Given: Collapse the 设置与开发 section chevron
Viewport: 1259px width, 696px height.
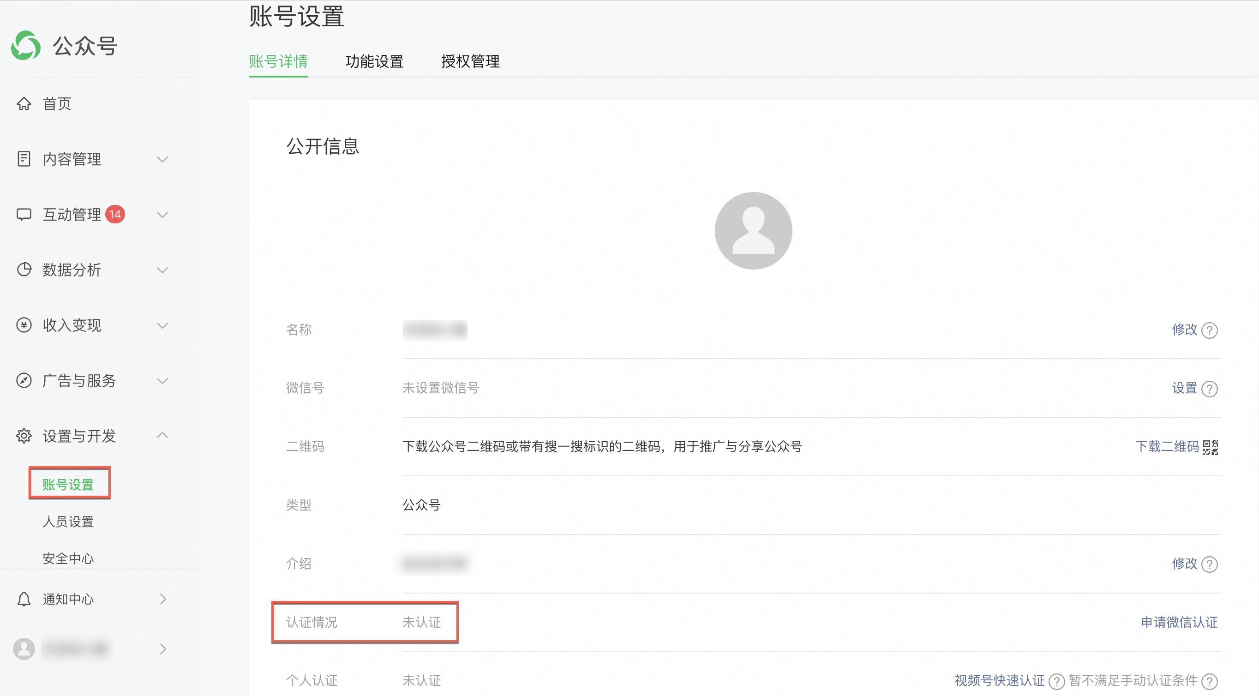Looking at the screenshot, I should 162,436.
